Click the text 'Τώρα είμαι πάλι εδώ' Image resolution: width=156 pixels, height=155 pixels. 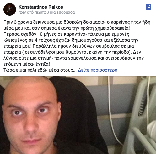[x=24, y=70]
